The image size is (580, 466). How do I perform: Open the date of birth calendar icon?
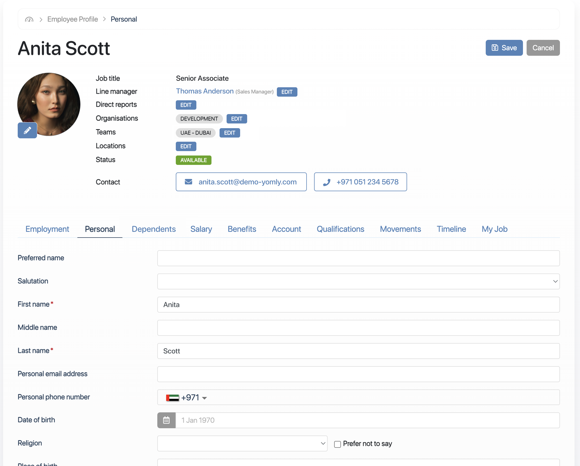pyautogui.click(x=166, y=420)
